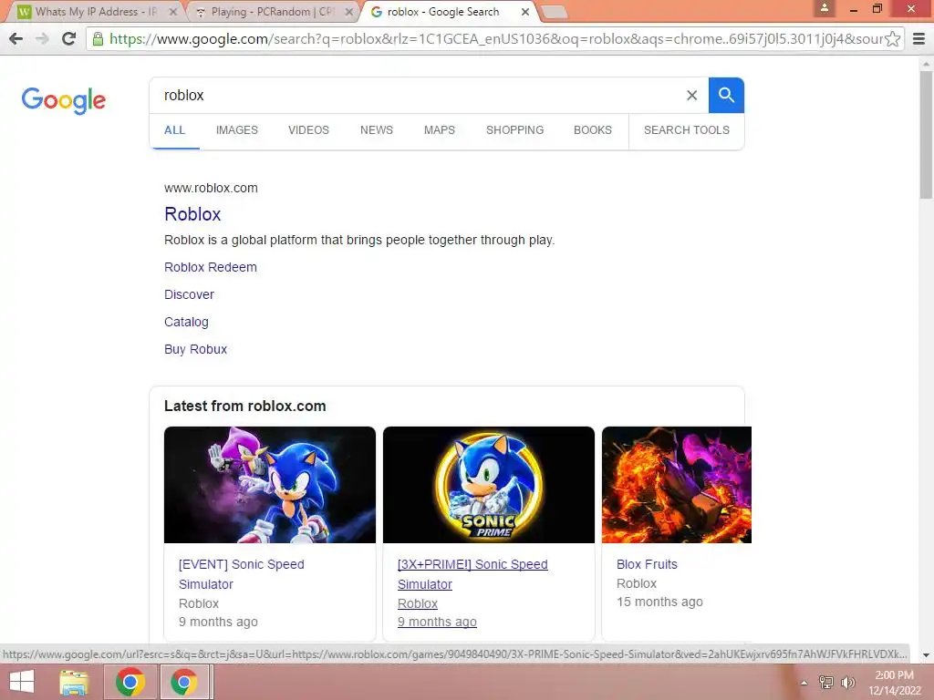Click the Sonic Prime thumbnail image
The height and width of the screenshot is (700, 934).
[489, 485]
